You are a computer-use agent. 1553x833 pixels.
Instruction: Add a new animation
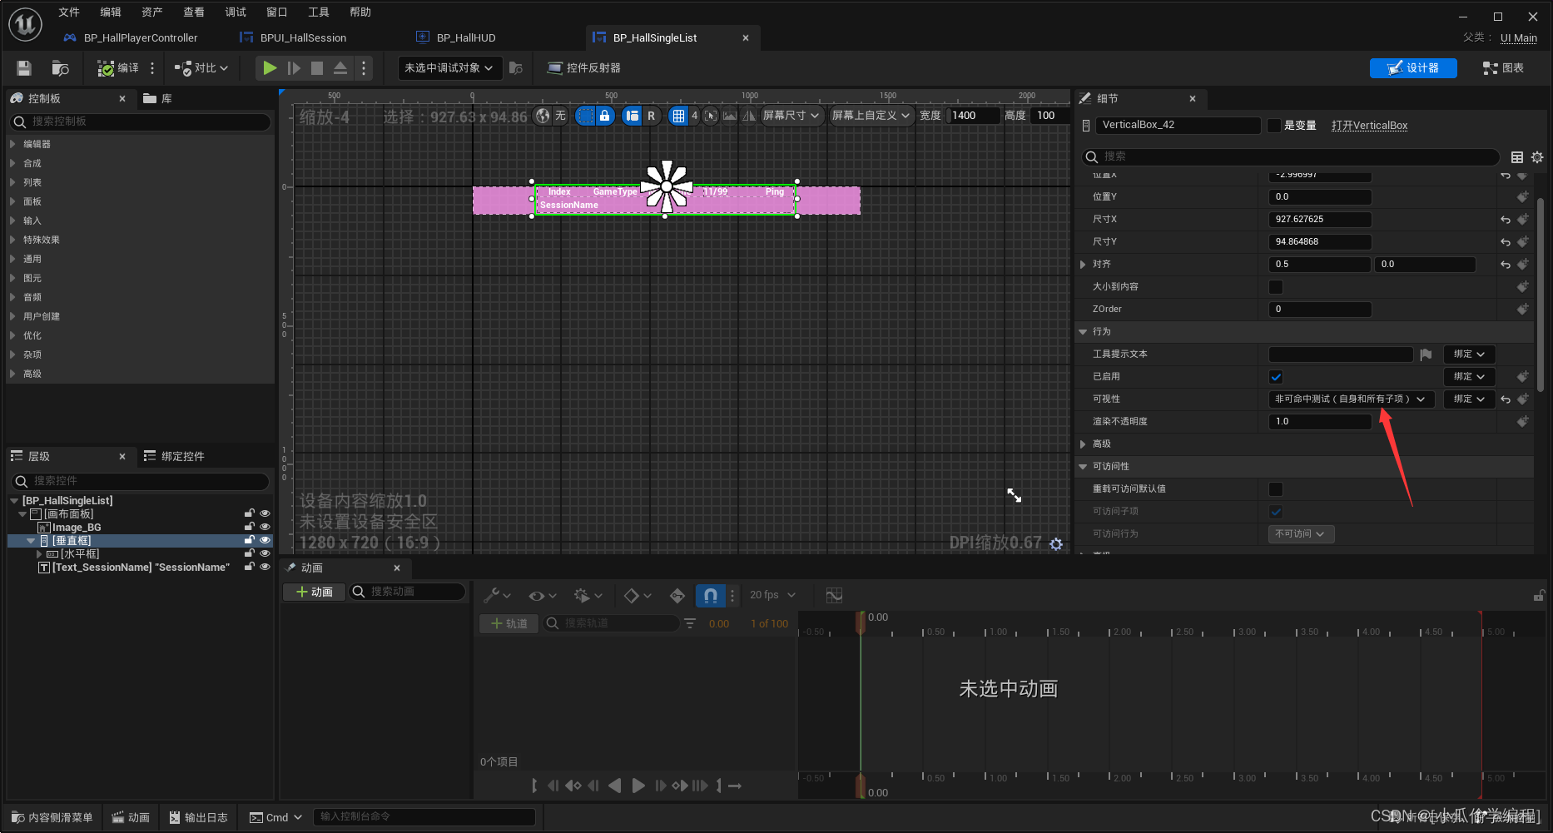click(315, 592)
